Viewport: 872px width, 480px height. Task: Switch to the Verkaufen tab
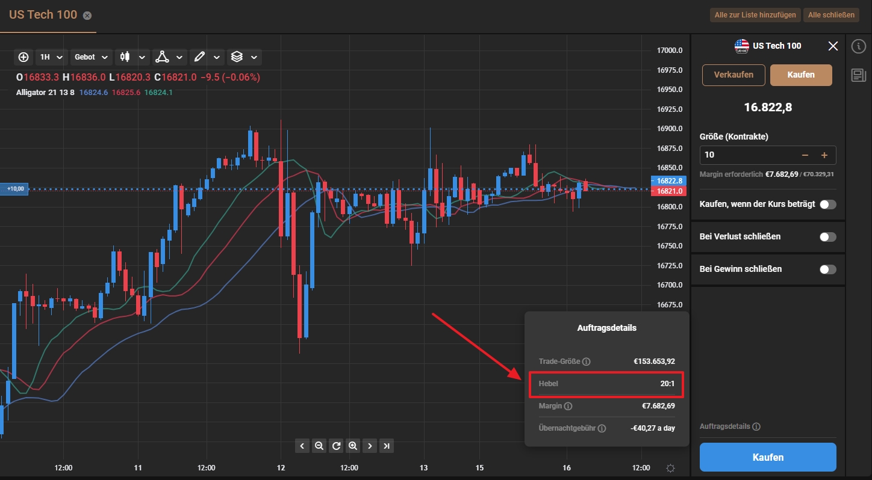pos(733,75)
